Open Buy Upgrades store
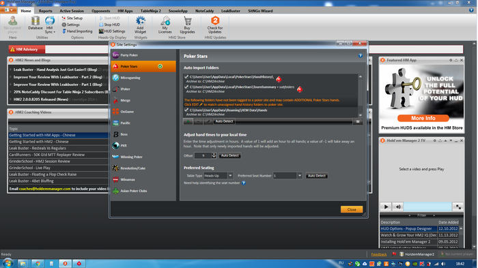This screenshot has height=268, width=478. pyautogui.click(x=187, y=25)
